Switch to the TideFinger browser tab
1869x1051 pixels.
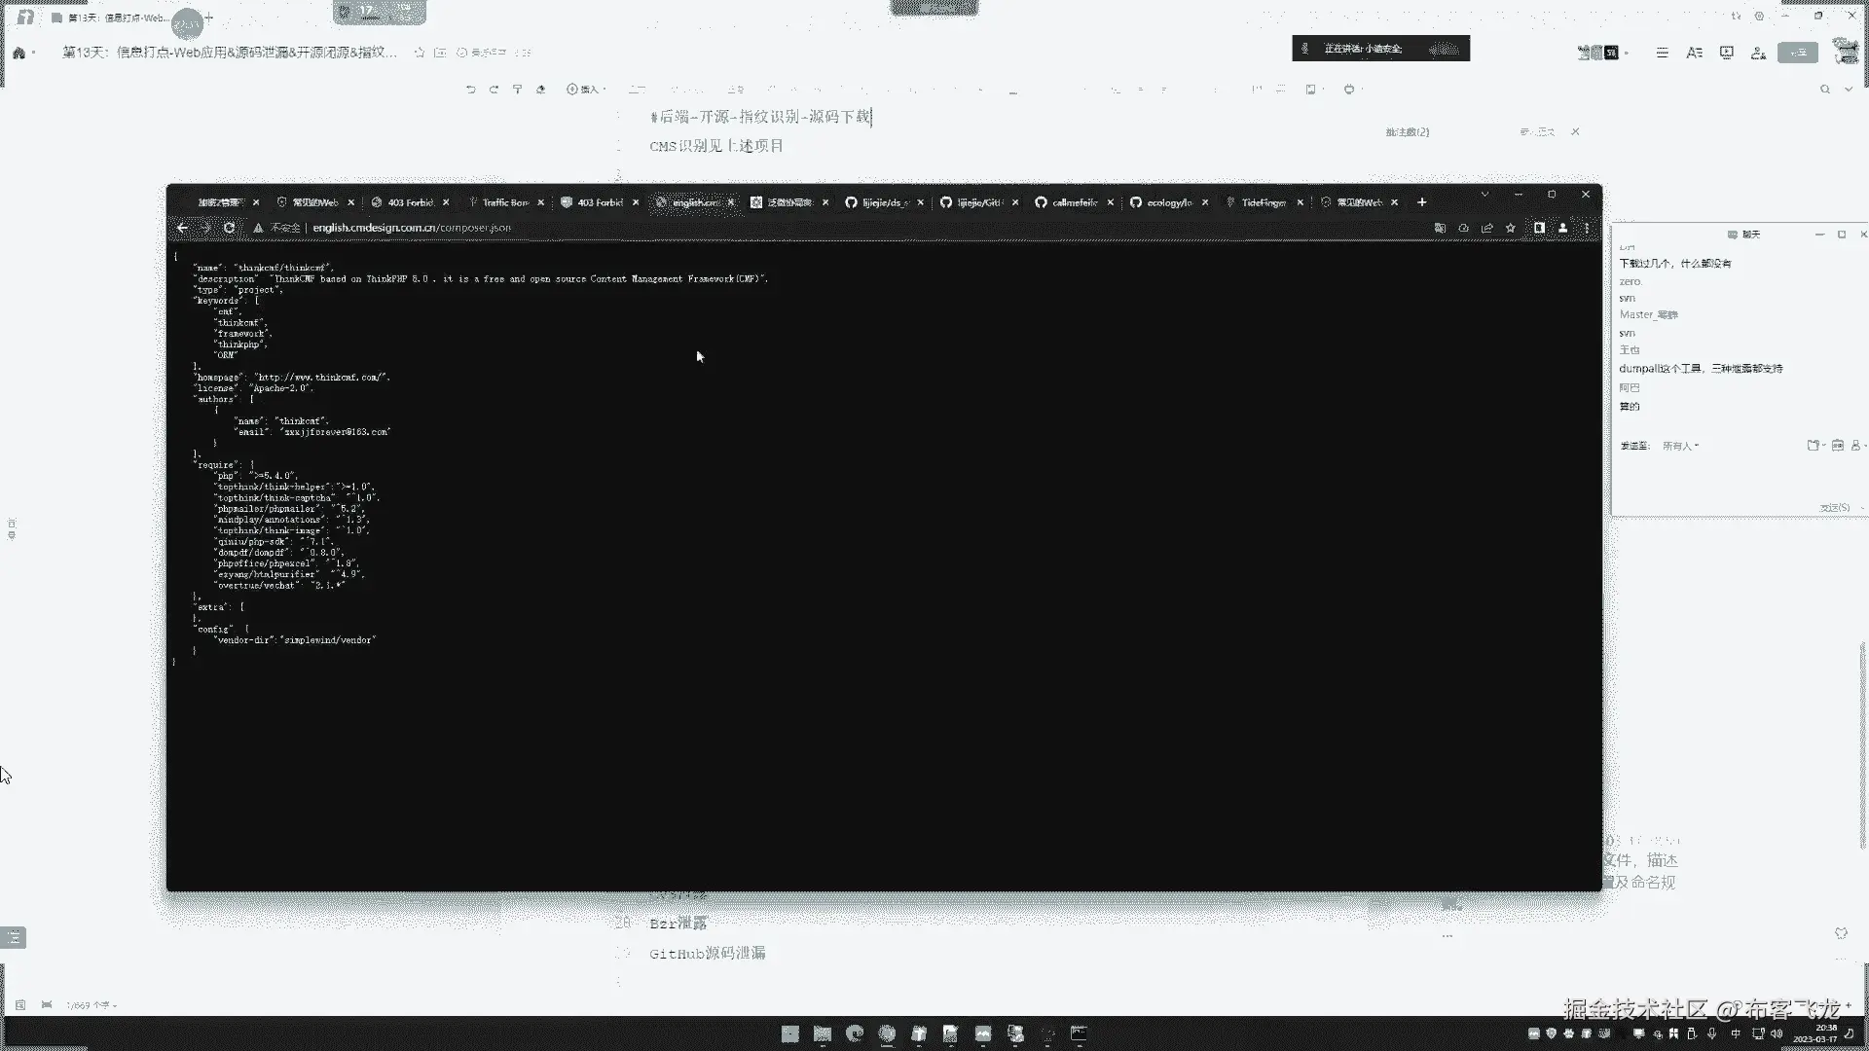tap(1263, 202)
